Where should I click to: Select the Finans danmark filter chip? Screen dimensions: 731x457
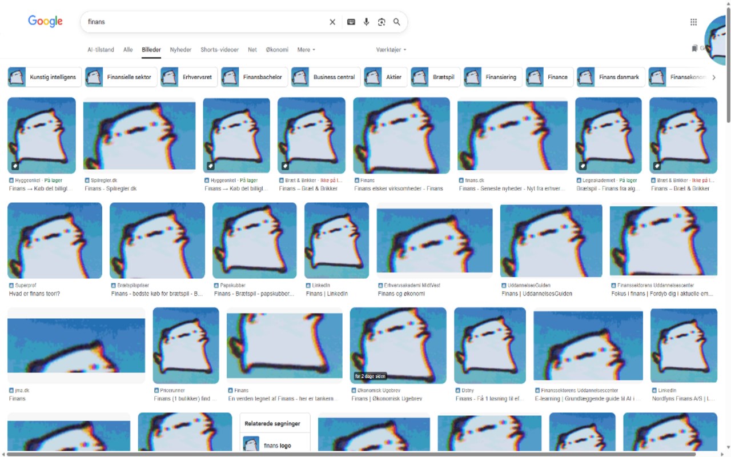tap(611, 77)
